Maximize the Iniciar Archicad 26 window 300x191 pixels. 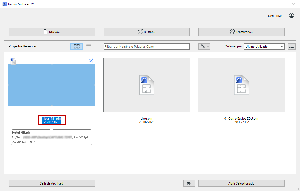[x=281, y=4]
